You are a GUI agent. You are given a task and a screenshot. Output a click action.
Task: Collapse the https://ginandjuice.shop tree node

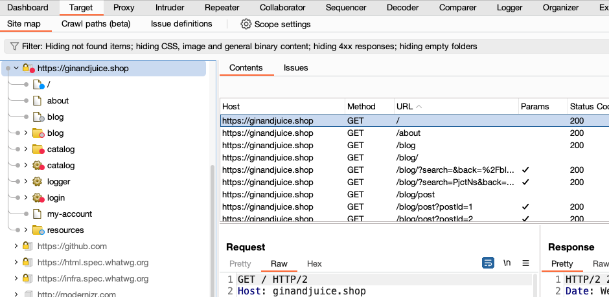tap(16, 68)
